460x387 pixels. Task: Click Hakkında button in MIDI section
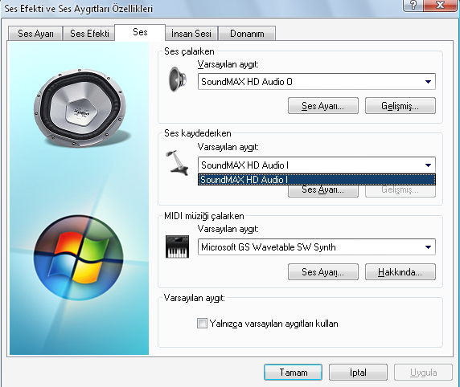(400, 272)
